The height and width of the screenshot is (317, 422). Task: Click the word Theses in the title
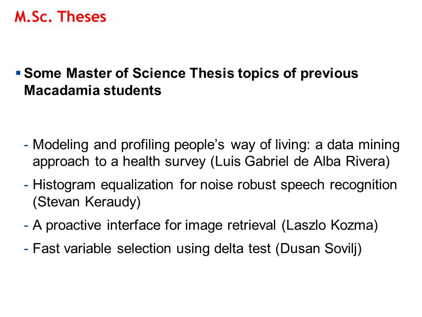[x=82, y=17]
